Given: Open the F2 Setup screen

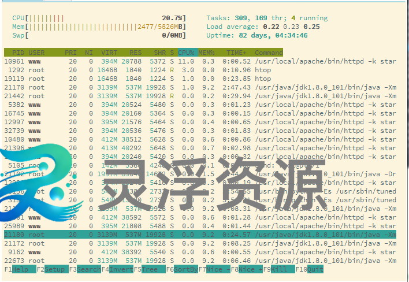Looking at the screenshot, I should click(53, 269).
